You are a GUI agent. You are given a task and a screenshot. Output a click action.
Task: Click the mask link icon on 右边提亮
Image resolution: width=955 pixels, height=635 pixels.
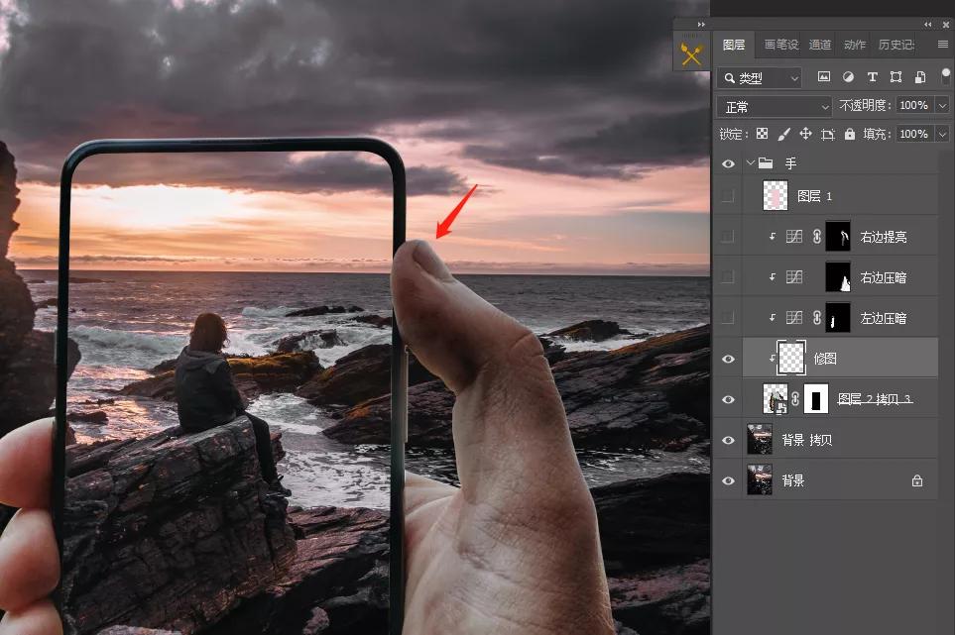click(x=816, y=236)
